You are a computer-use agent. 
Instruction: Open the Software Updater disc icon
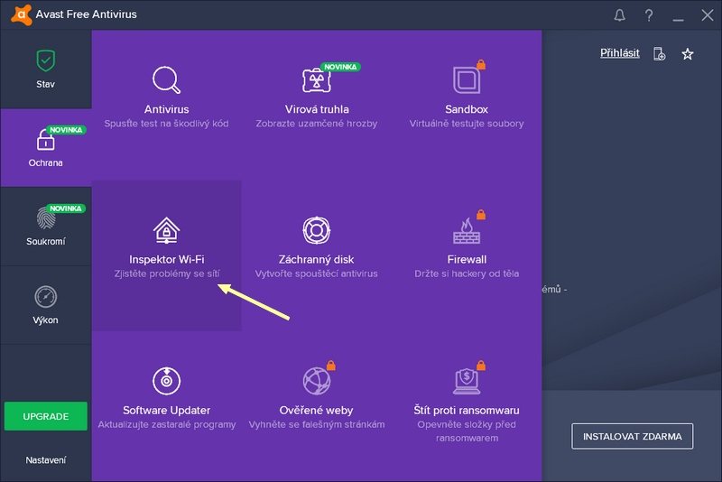tap(166, 381)
